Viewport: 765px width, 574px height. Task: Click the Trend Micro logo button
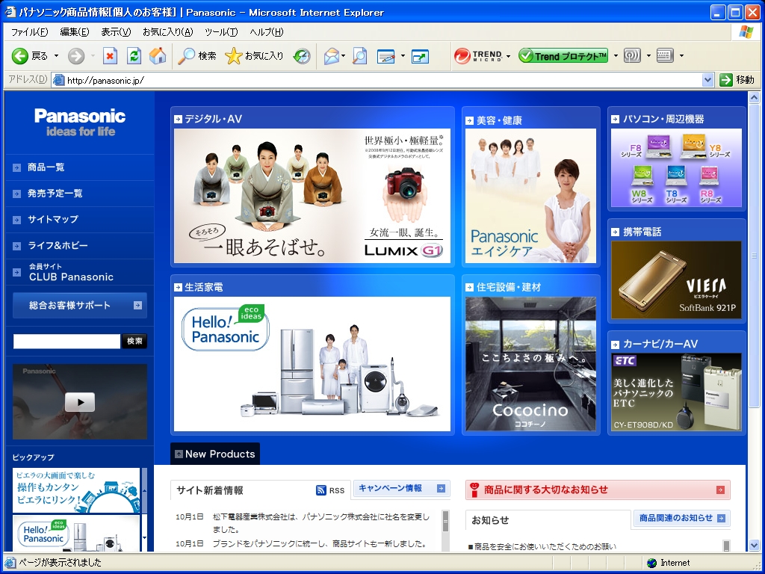coord(478,56)
